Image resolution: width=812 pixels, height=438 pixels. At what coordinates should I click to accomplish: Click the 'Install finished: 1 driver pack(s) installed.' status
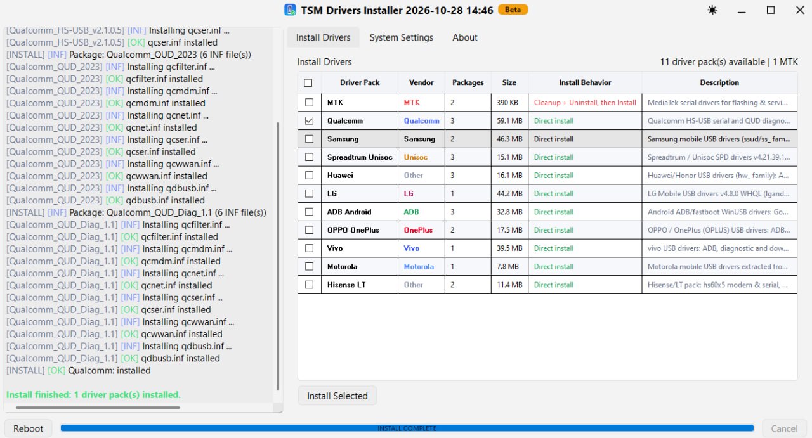click(93, 394)
